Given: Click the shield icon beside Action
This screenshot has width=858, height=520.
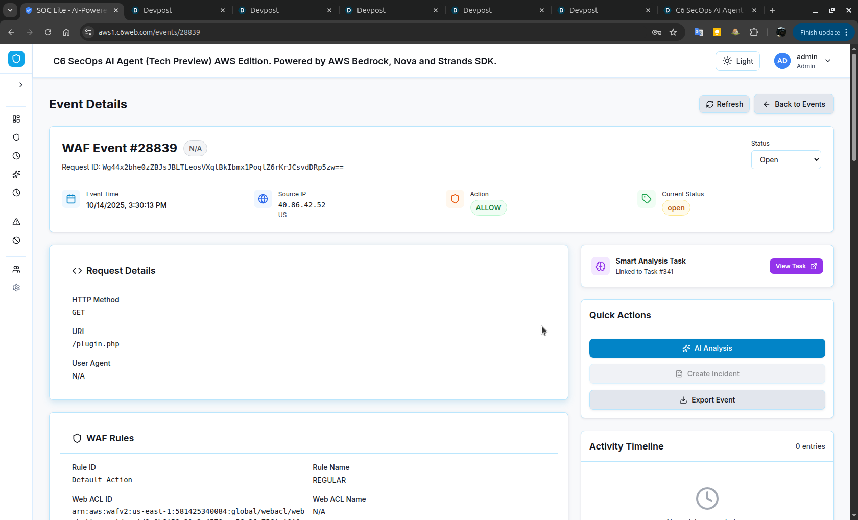Looking at the screenshot, I should (455, 199).
